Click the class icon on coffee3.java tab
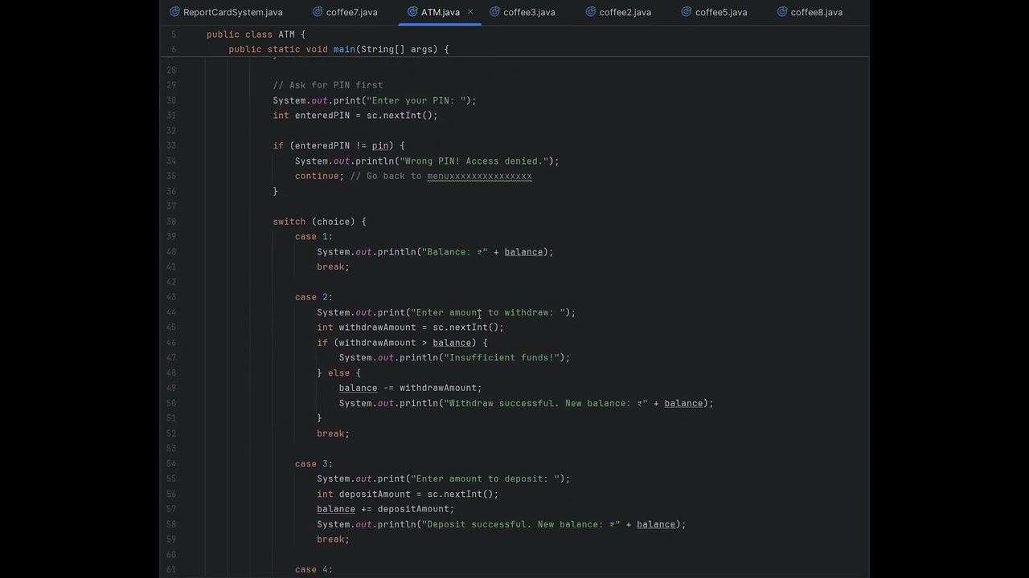This screenshot has width=1029, height=578. (494, 12)
